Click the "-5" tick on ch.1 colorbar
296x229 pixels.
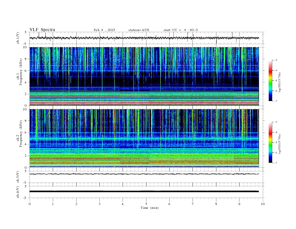pyautogui.click(x=275, y=80)
